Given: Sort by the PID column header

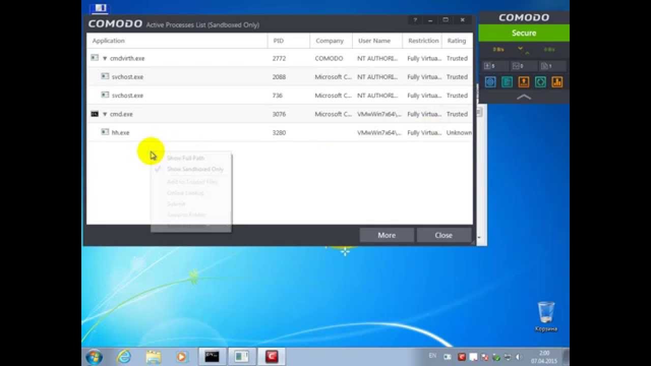Looking at the screenshot, I should pyautogui.click(x=288, y=41).
